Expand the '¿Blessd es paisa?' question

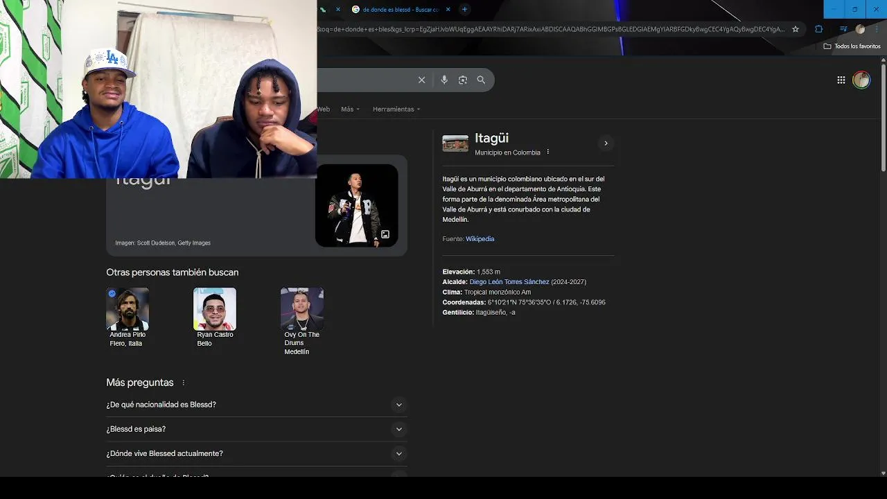[x=256, y=429]
